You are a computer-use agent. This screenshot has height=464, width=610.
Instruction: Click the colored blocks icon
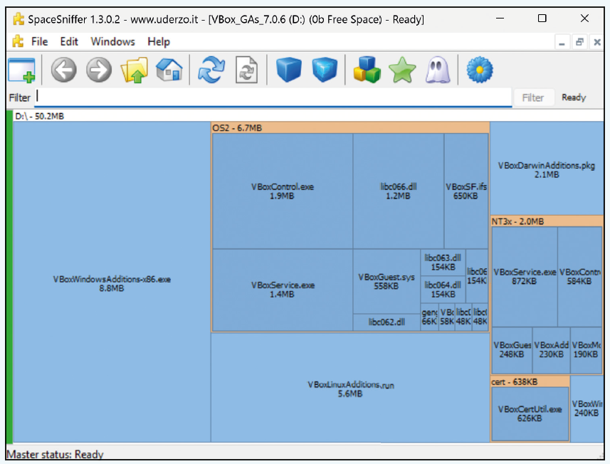(367, 70)
